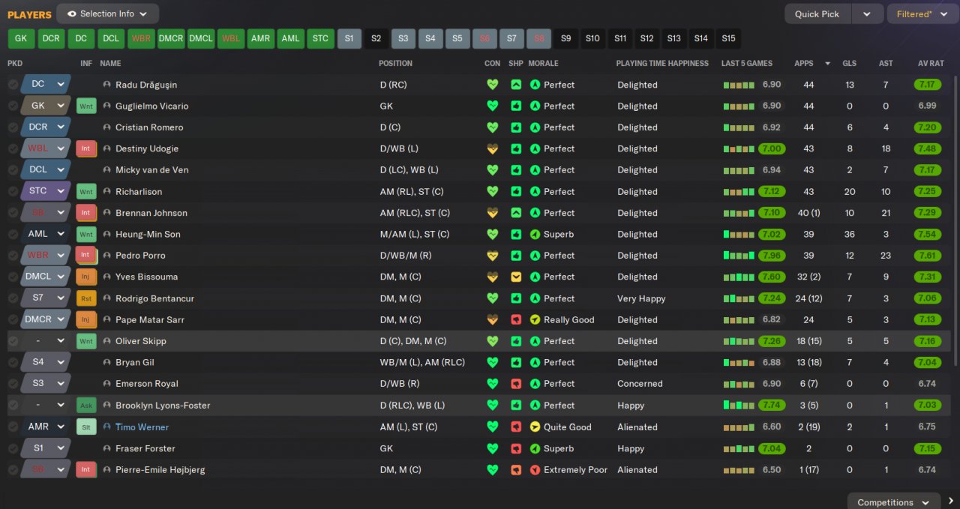Click the eye icon in Selection Info

coord(72,13)
